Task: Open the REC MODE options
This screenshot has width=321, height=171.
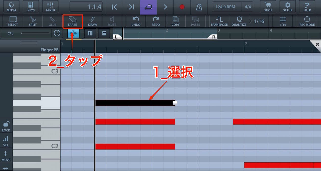Action: coord(307,21)
